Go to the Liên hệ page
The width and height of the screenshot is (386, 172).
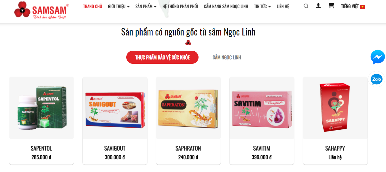(283, 7)
